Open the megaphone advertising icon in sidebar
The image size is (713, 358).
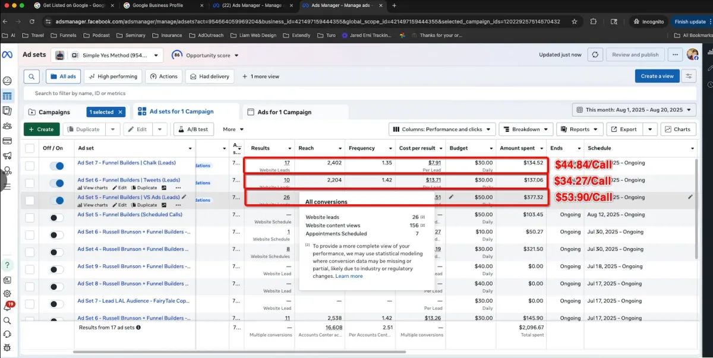tap(7, 156)
